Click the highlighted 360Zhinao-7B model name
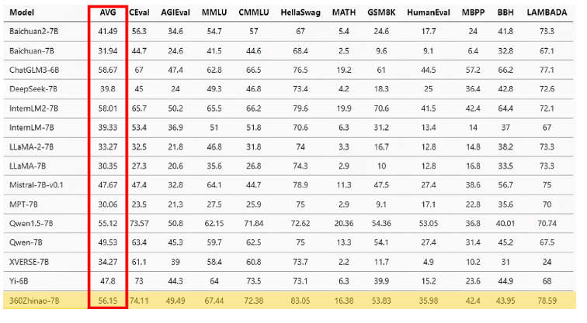 tap(34, 301)
